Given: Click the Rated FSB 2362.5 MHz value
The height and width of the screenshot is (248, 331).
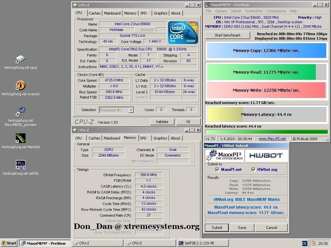Looking at the screenshot, I should [114, 98].
